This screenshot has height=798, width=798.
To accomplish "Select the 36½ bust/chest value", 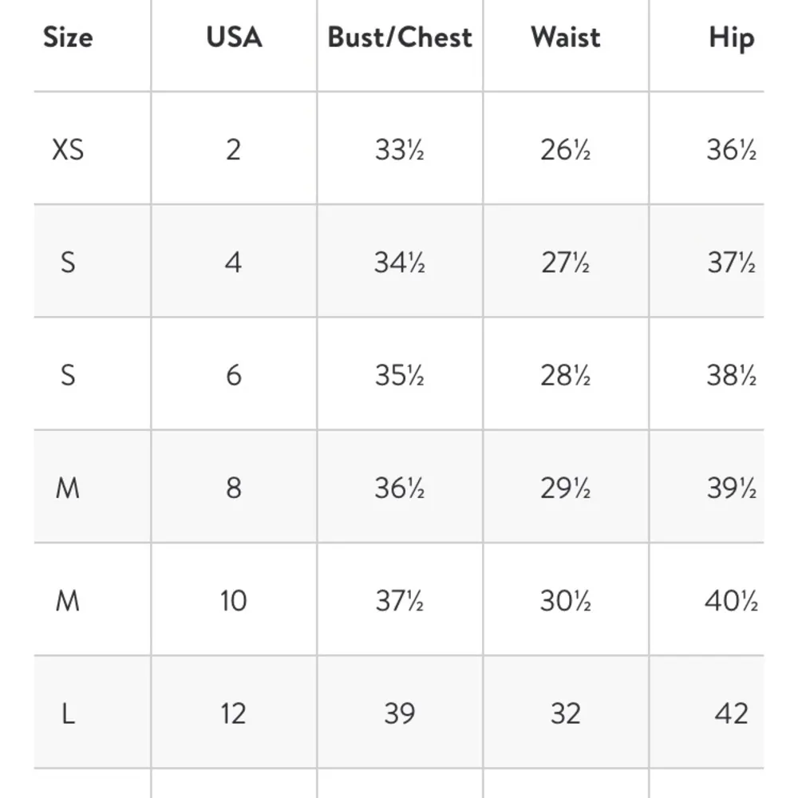I will tap(400, 488).
